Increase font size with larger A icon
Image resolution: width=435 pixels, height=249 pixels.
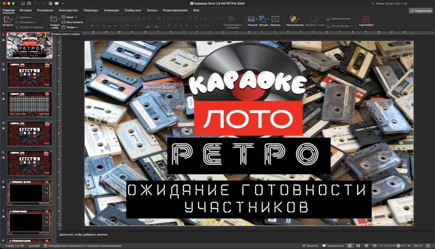(x=144, y=19)
